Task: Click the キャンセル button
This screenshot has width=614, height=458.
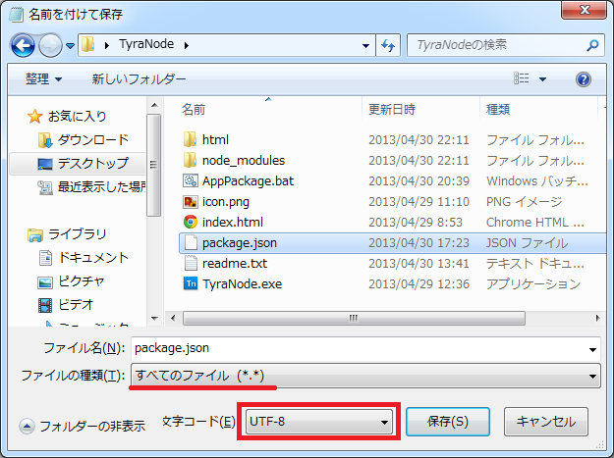Action: [x=546, y=422]
